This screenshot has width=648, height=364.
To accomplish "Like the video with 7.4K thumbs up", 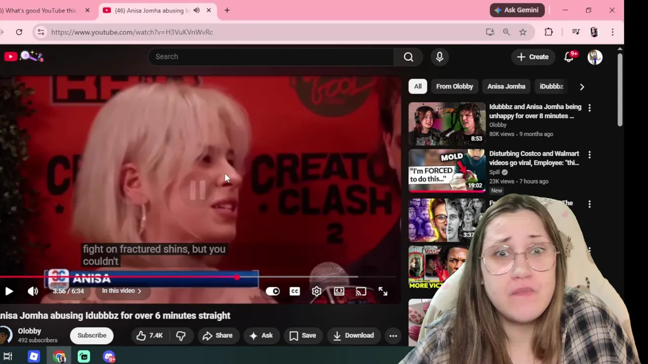I will pos(149,336).
